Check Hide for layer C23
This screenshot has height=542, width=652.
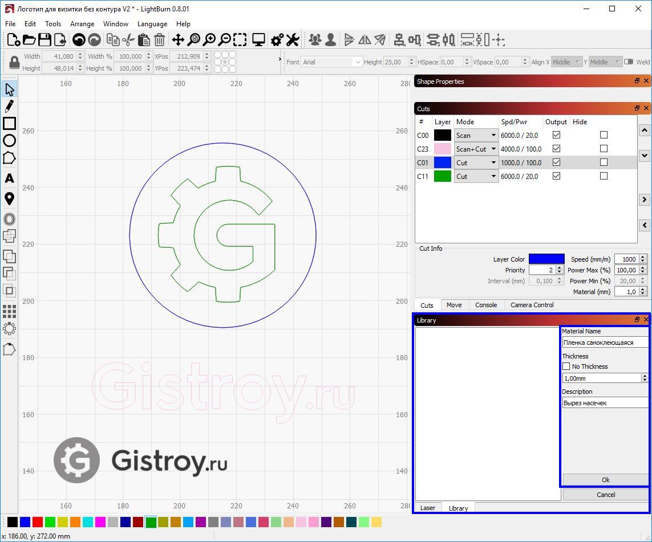[x=604, y=149]
